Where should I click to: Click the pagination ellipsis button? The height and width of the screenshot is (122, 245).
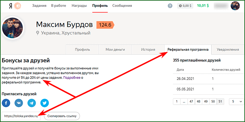(184, 102)
